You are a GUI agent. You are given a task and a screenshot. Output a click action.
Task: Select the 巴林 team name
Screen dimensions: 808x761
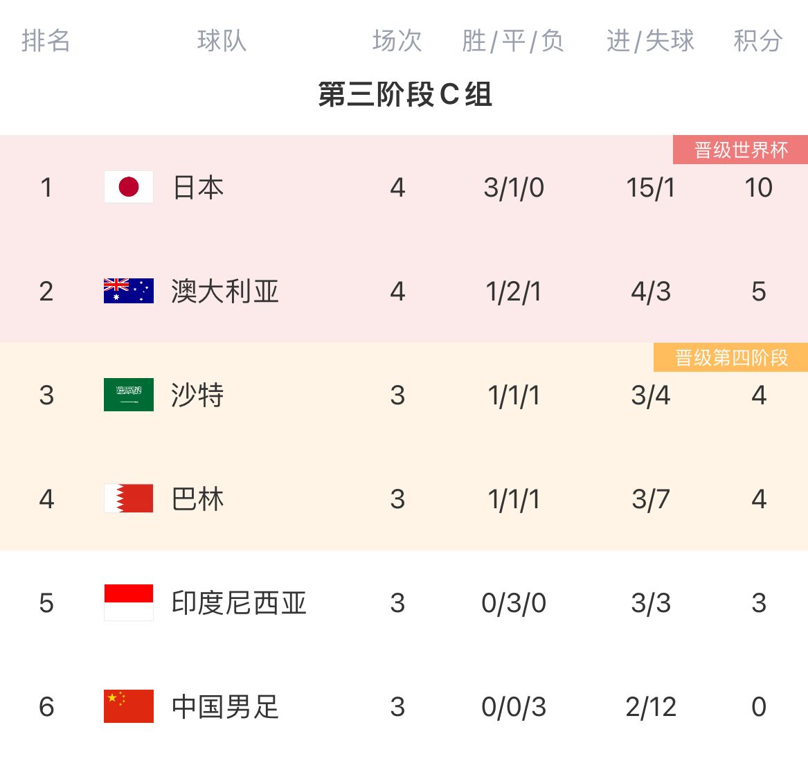198,499
